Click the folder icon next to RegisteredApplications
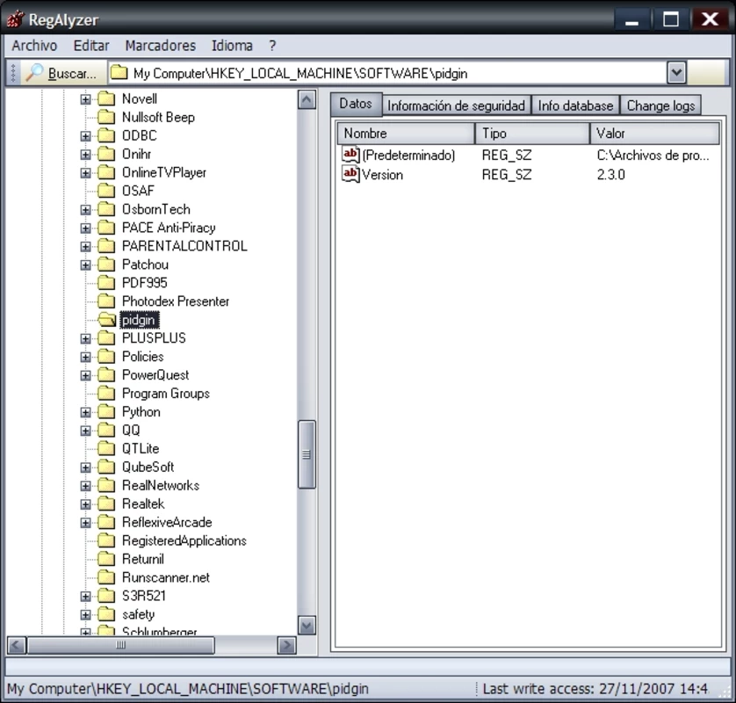Image resolution: width=736 pixels, height=703 pixels. (x=106, y=540)
